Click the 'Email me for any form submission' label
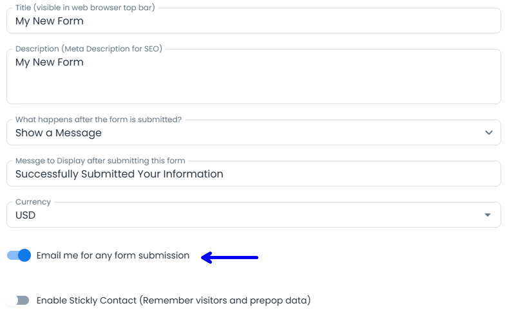 click(x=113, y=255)
